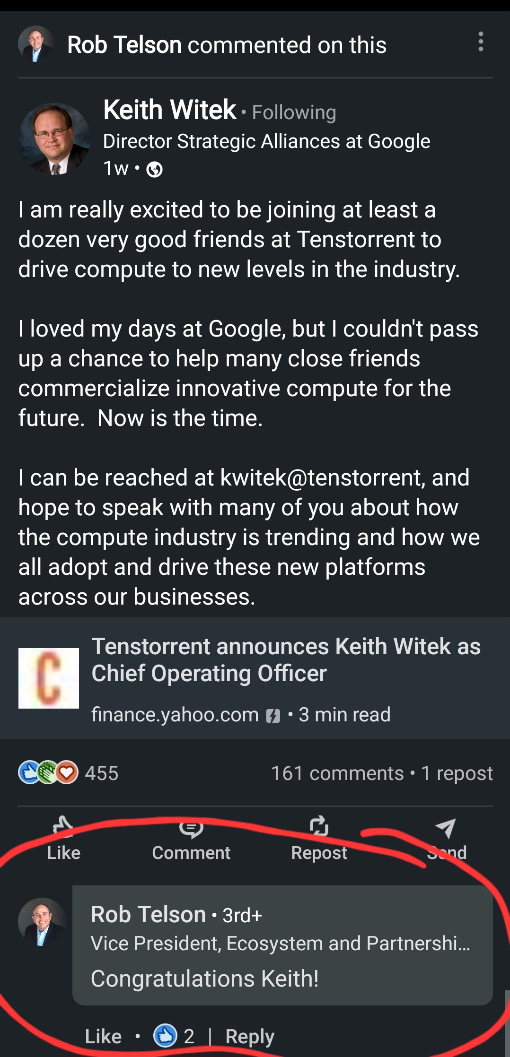Open Rob Telson's small header avatar
Image resolution: width=510 pixels, height=1057 pixels.
coord(36,44)
